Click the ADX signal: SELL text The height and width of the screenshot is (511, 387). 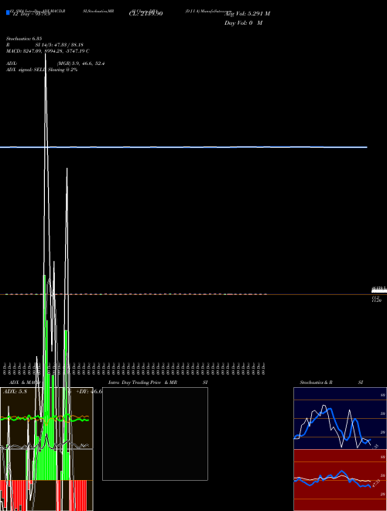pyautogui.click(x=27, y=70)
